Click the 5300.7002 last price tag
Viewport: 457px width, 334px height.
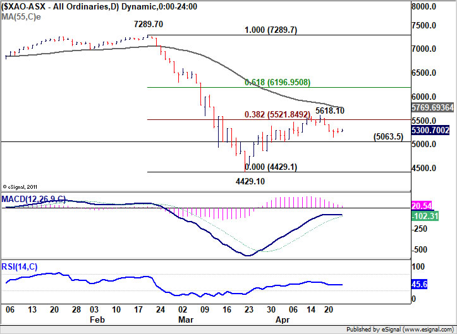click(x=430, y=130)
